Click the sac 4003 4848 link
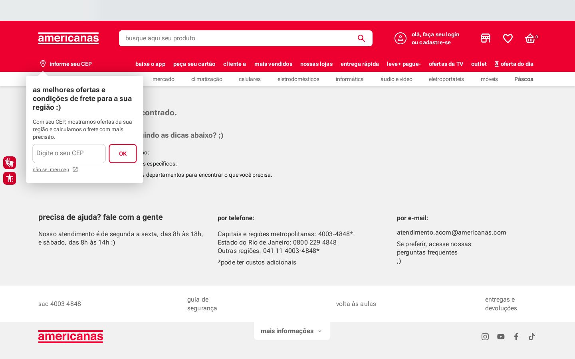The width and height of the screenshot is (575, 359). point(59,304)
